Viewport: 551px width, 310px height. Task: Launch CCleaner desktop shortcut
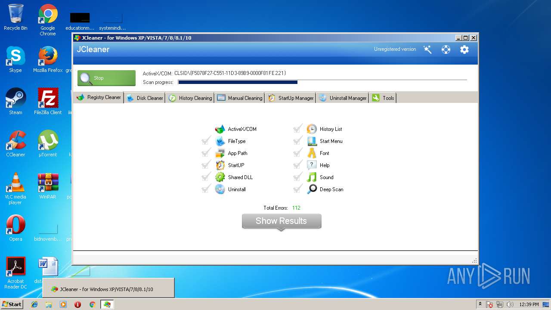click(15, 144)
